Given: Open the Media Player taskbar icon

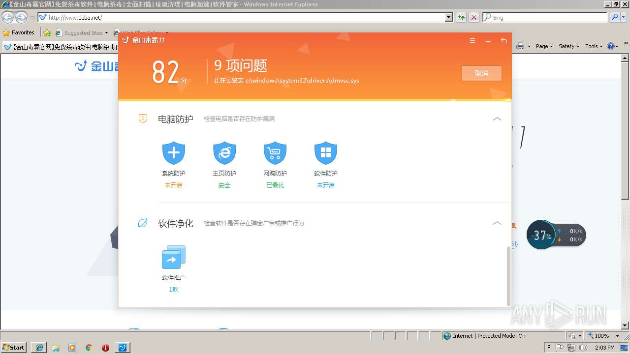Looking at the screenshot, I should [x=72, y=348].
